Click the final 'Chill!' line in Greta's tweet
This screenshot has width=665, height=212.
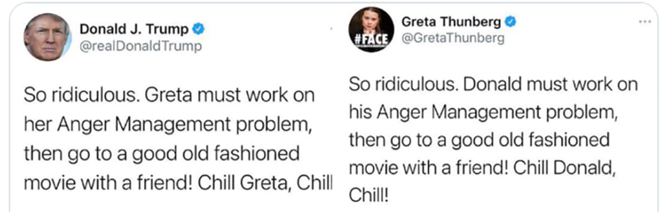tap(368, 195)
